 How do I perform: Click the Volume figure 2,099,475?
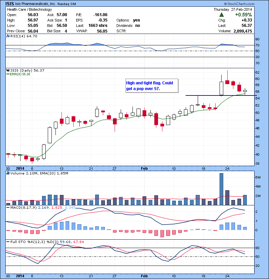pos(243,31)
